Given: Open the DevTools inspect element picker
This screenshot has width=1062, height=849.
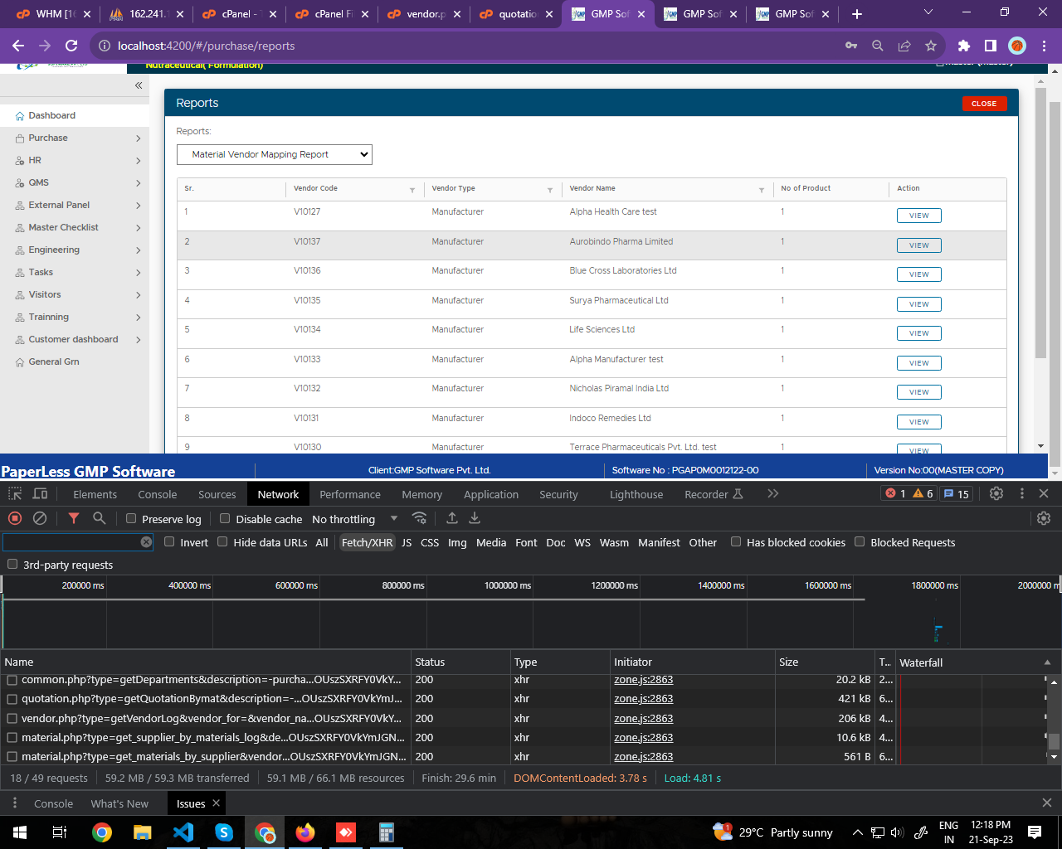Looking at the screenshot, I should point(15,494).
